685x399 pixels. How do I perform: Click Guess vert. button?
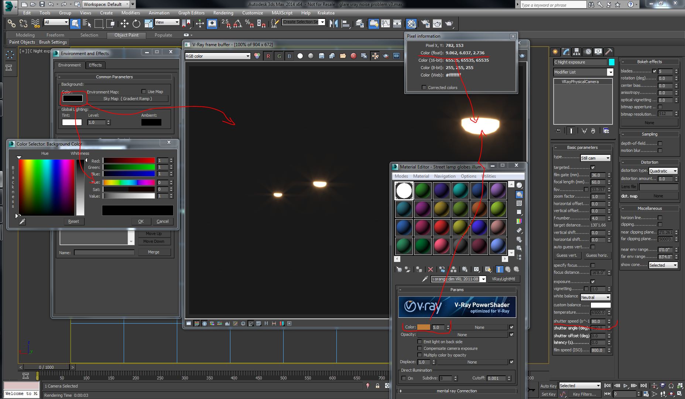(x=567, y=255)
